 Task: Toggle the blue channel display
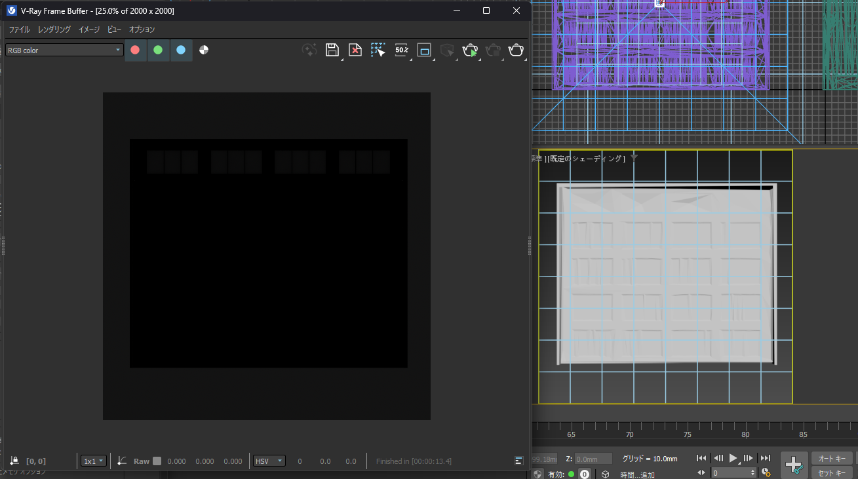point(181,50)
